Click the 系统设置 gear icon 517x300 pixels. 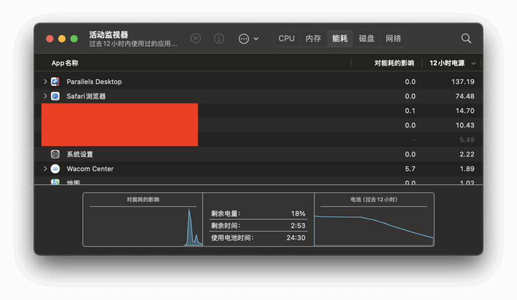tap(56, 154)
